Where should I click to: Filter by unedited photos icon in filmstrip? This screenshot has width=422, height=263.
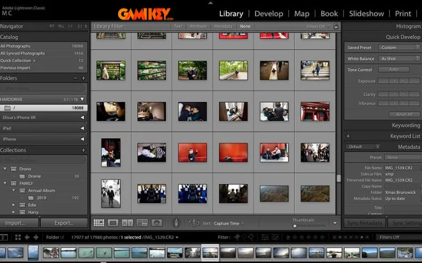(275, 237)
